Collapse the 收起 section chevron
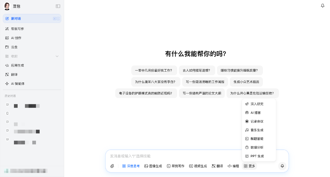 pos(57,56)
